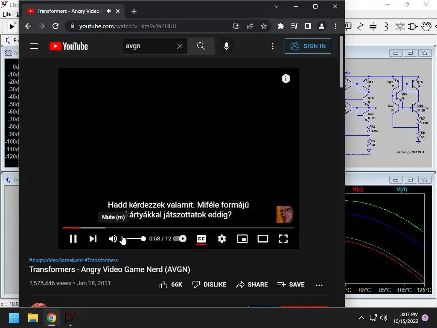Click install app icon in address bar
Image resolution: width=437 pixels, height=328 pixels.
(236, 26)
